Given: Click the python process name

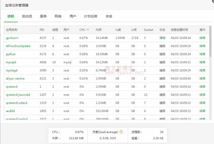Looking at the screenshot, I should (11, 54).
